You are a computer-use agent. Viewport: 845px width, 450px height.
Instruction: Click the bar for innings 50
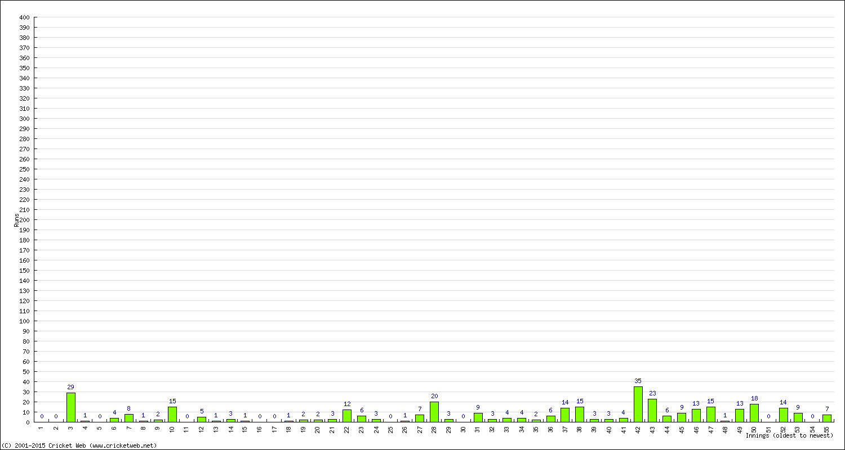coord(754,413)
